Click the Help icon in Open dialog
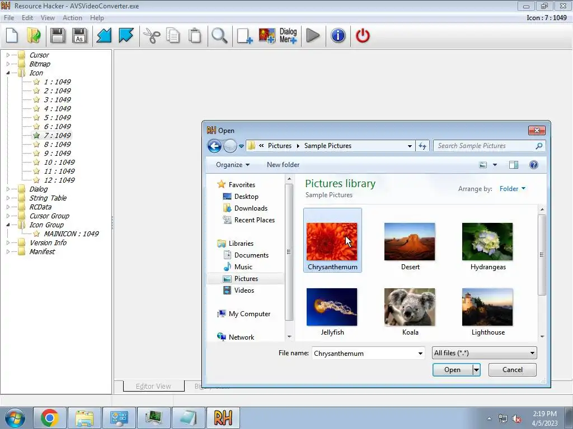Screen dimensions: 573x429 (533, 165)
